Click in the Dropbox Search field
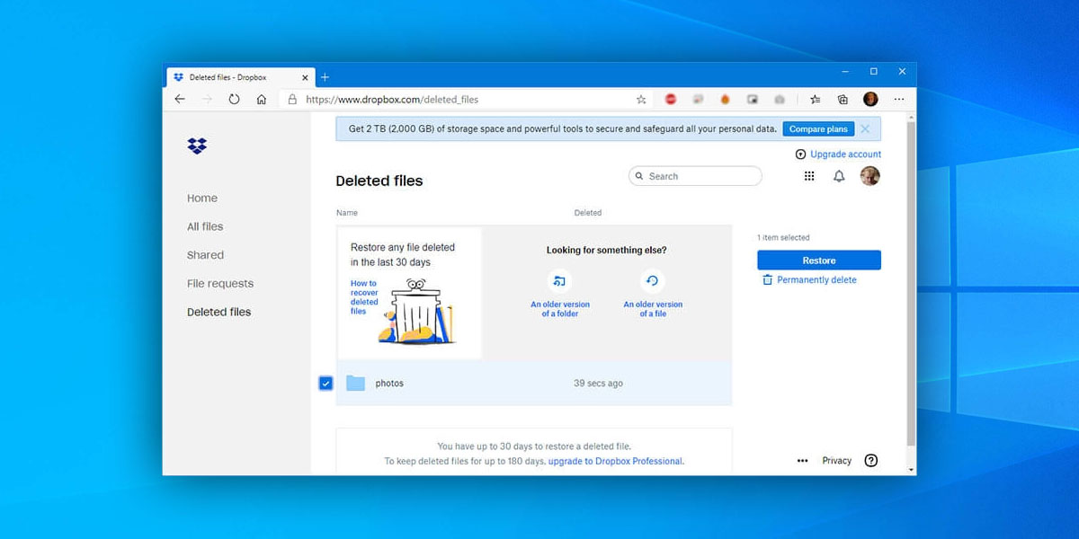1079x539 pixels. (x=695, y=176)
